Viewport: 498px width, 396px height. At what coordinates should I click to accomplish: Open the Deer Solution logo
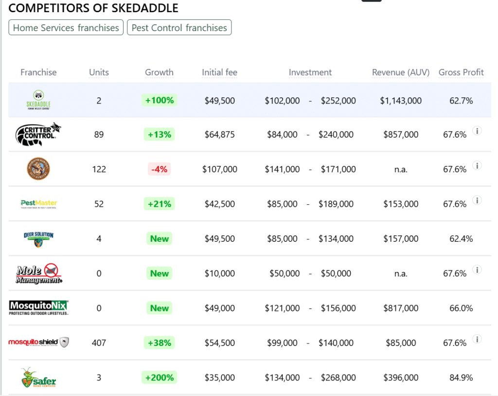pyautogui.click(x=39, y=239)
